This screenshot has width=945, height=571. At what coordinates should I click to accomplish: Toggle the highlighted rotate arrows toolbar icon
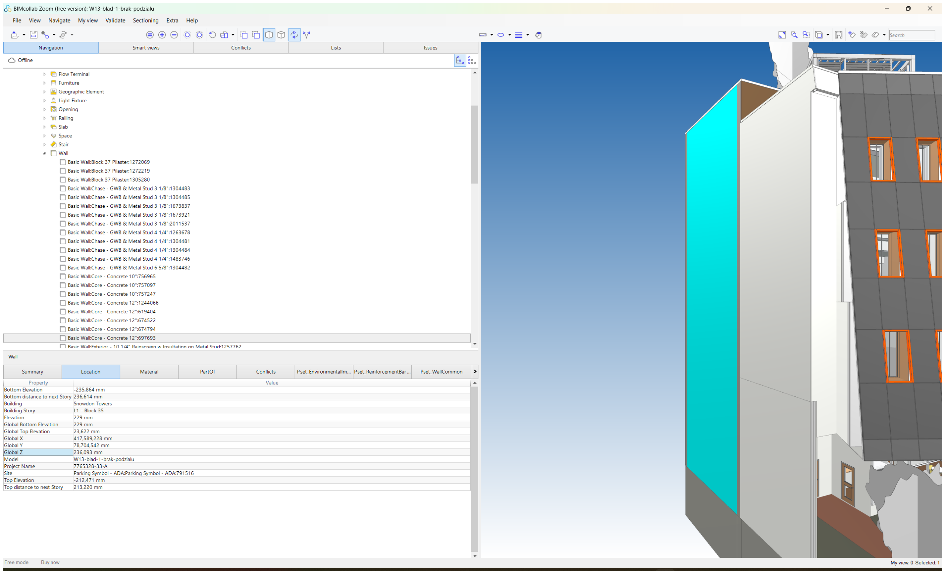(x=294, y=35)
